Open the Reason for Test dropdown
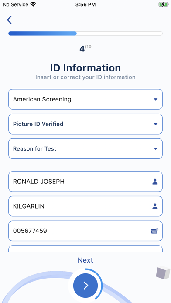 click(x=85, y=149)
